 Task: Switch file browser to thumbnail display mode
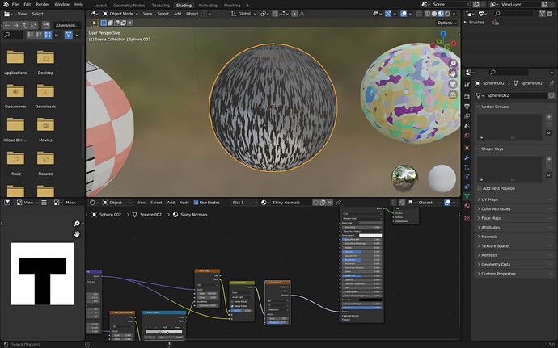48,35
